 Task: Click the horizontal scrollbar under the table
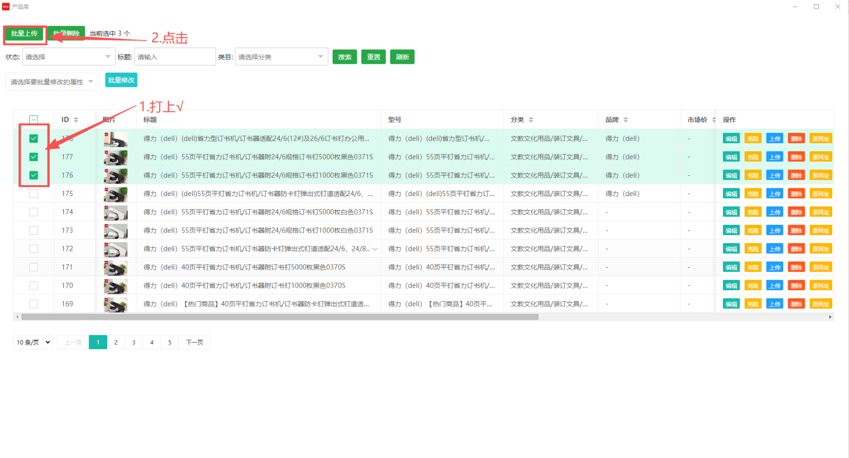click(x=280, y=317)
